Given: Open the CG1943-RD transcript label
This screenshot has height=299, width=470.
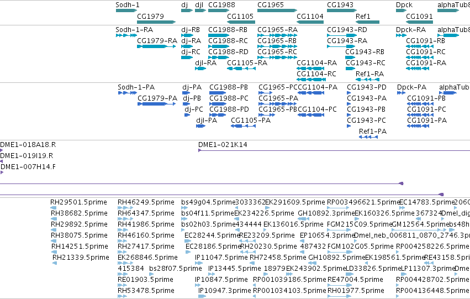Looking at the screenshot, I should [x=347, y=30].
